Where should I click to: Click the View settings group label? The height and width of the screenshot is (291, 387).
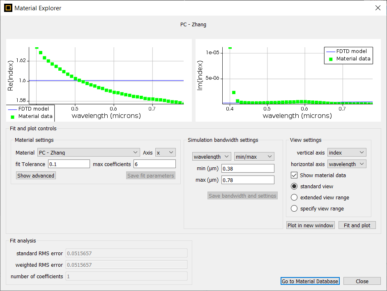(x=306, y=140)
